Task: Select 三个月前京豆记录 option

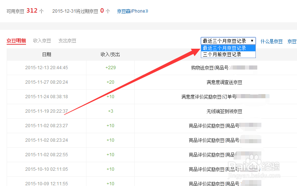Action: [x=228, y=54]
